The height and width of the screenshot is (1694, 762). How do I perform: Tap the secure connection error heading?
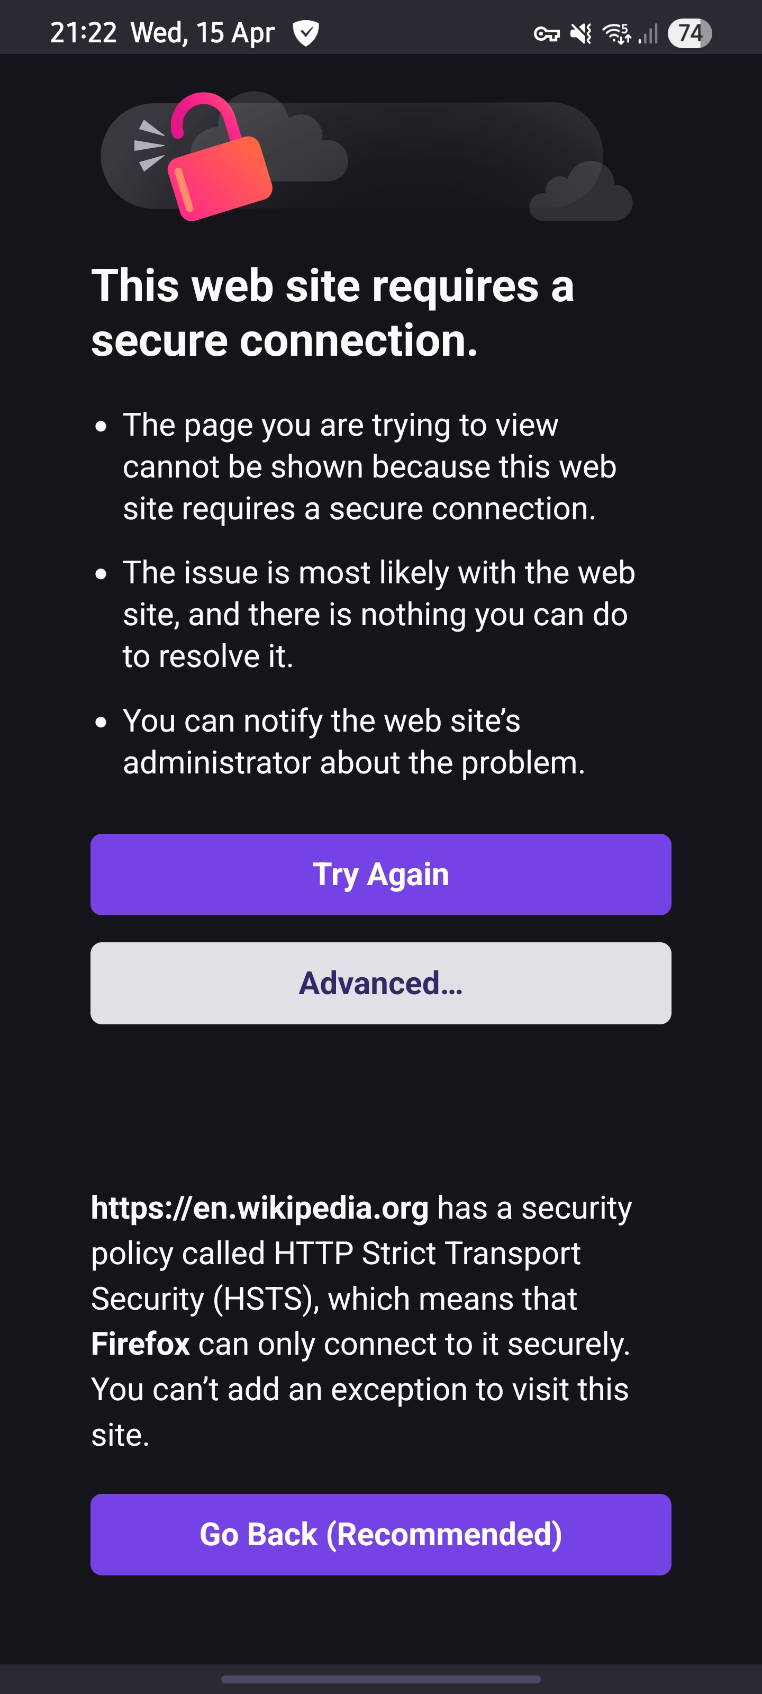(x=333, y=312)
